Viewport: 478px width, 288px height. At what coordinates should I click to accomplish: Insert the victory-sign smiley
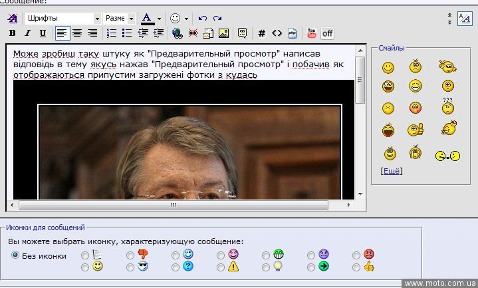click(x=447, y=67)
